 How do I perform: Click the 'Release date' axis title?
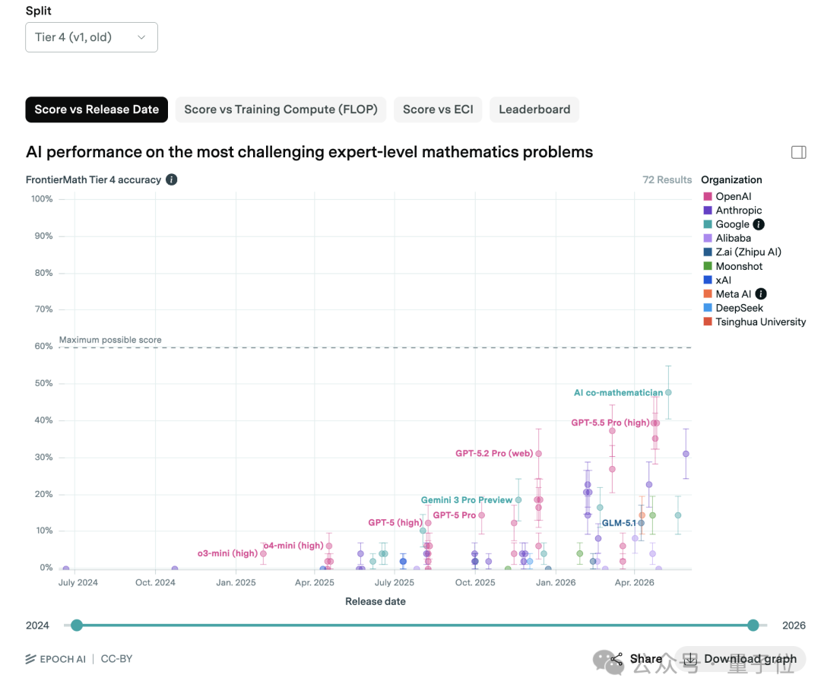tap(376, 601)
